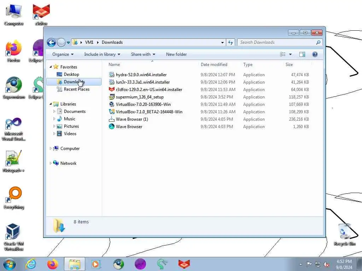
Task: Open Internet Explorer from the taskbar
Action: 31,264
